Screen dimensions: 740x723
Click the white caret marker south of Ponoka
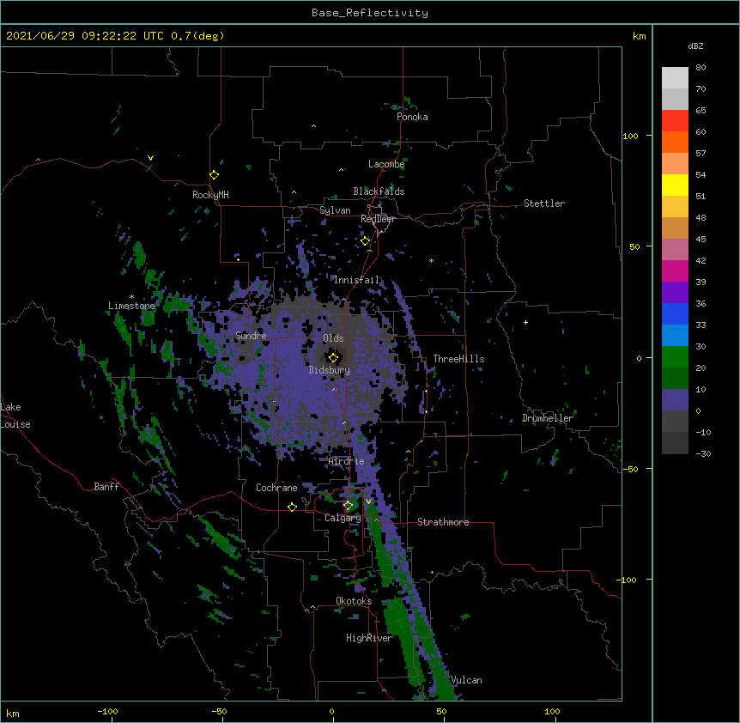(313, 126)
